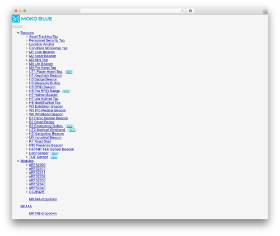The image size is (280, 236).
Task: Open H3 Wearable Button link
Action: pos(45,83)
